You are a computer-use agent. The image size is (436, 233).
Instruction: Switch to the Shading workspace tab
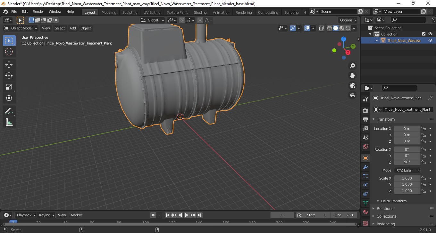pos(200,12)
